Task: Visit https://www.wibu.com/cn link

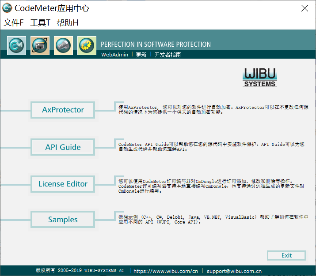Action: point(166,271)
